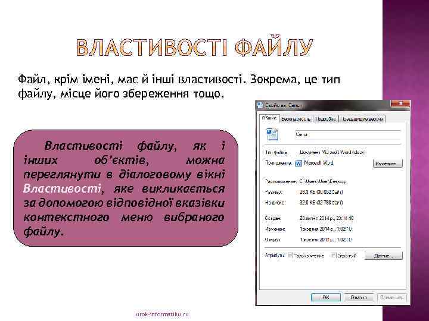The image size is (429, 321).
Task: Click the highlighted word Властивості in text box
Action: (x=62, y=188)
